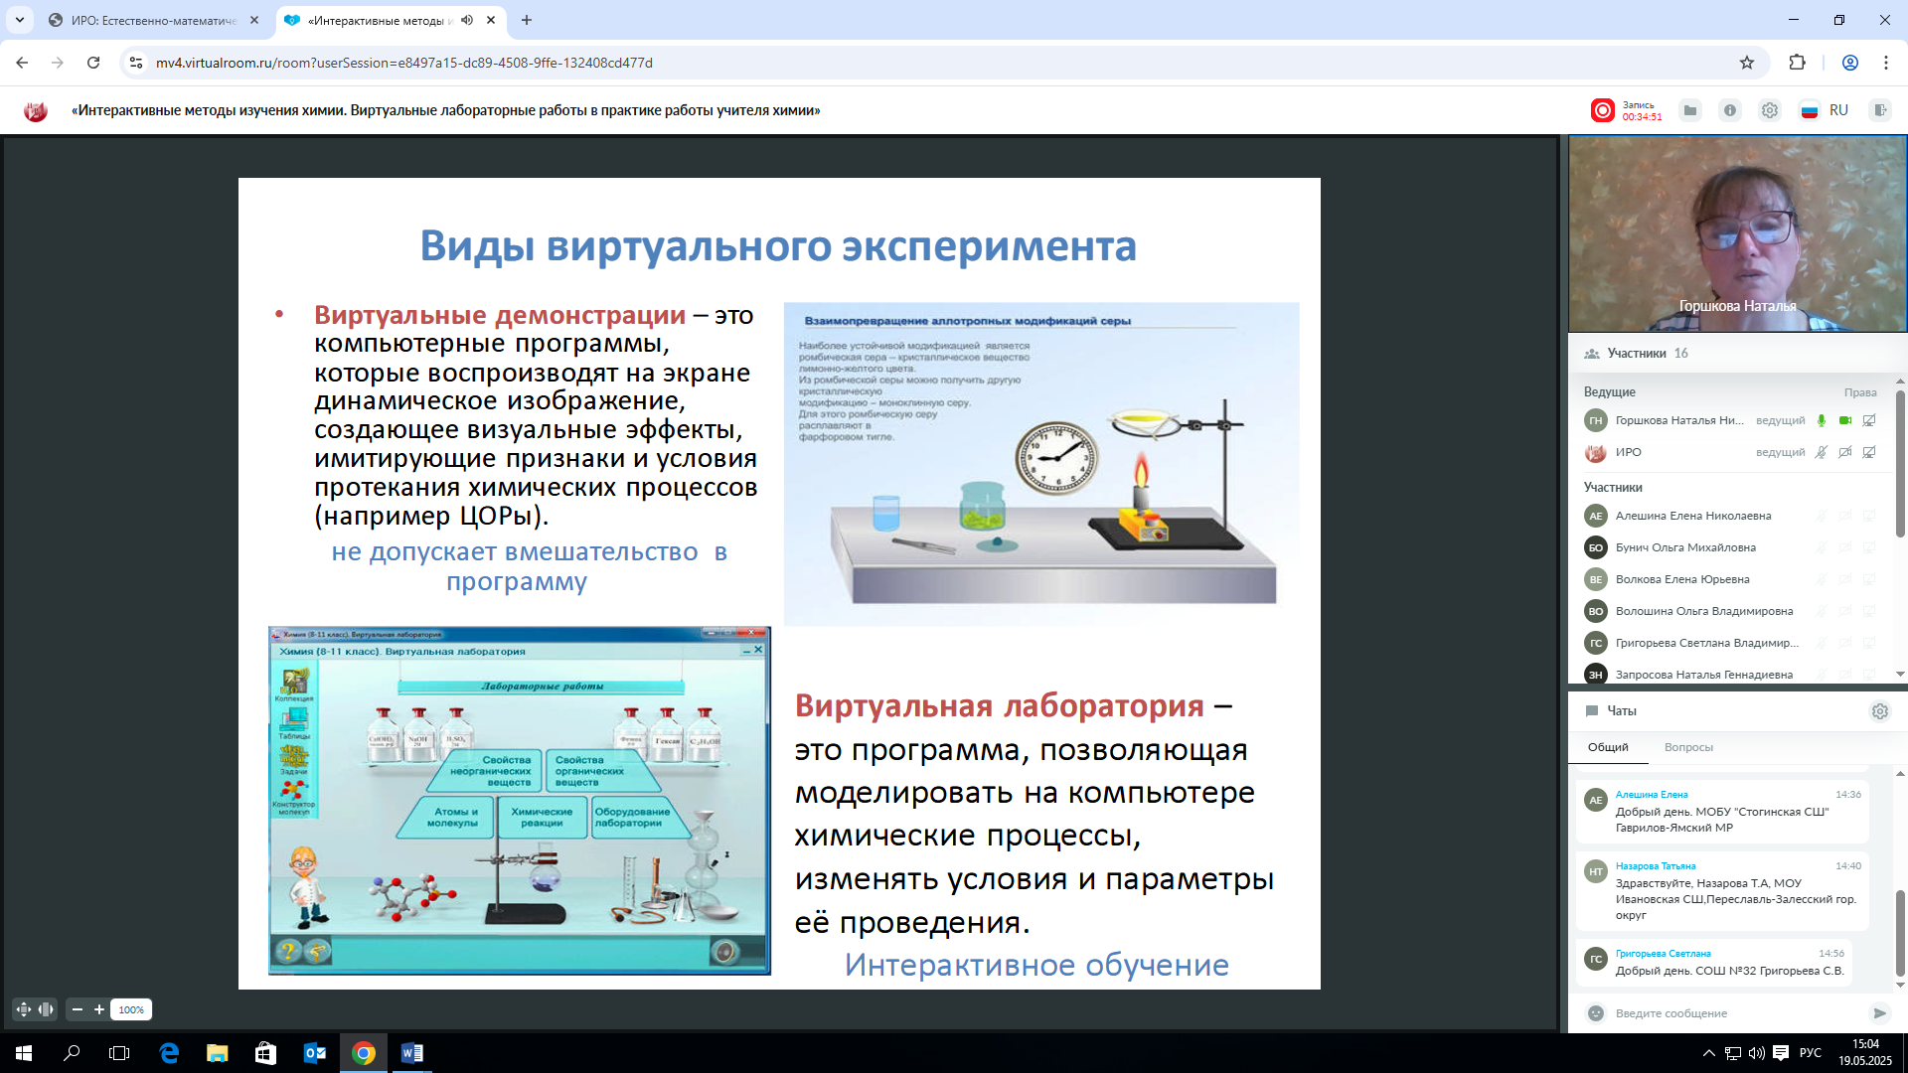Select participant Бунич Ольга Михайловна
This screenshot has width=1908, height=1073.
[x=1685, y=547]
